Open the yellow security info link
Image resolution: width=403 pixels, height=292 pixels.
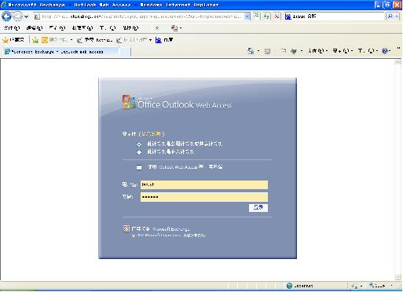coord(152,134)
